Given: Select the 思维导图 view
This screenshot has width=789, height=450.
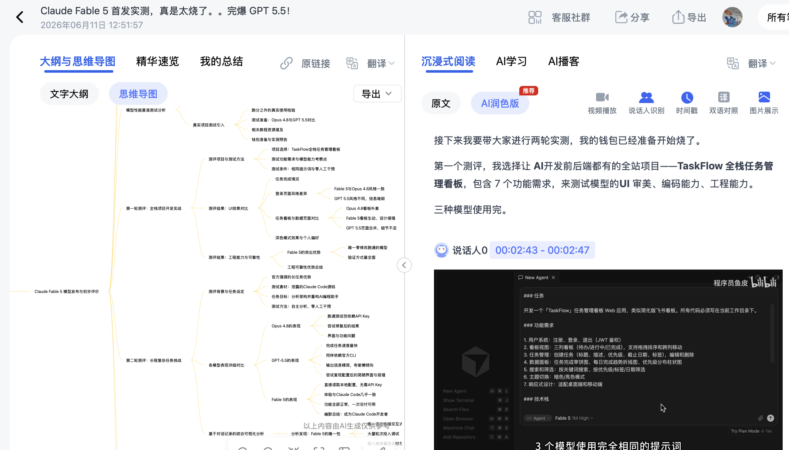Looking at the screenshot, I should (138, 94).
